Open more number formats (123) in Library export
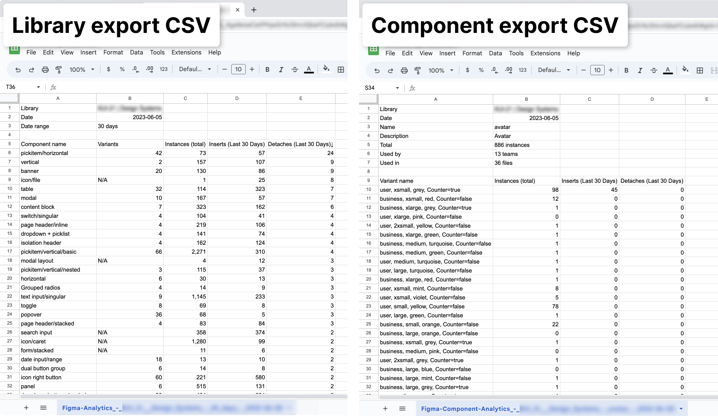 [x=164, y=69]
